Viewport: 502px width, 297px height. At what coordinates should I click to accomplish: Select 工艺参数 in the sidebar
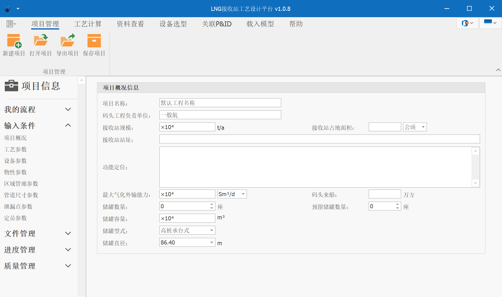15,149
